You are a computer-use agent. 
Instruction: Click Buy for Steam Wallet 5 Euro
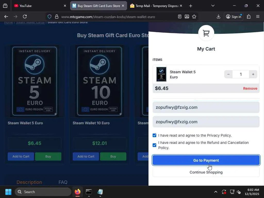pyautogui.click(x=48, y=156)
